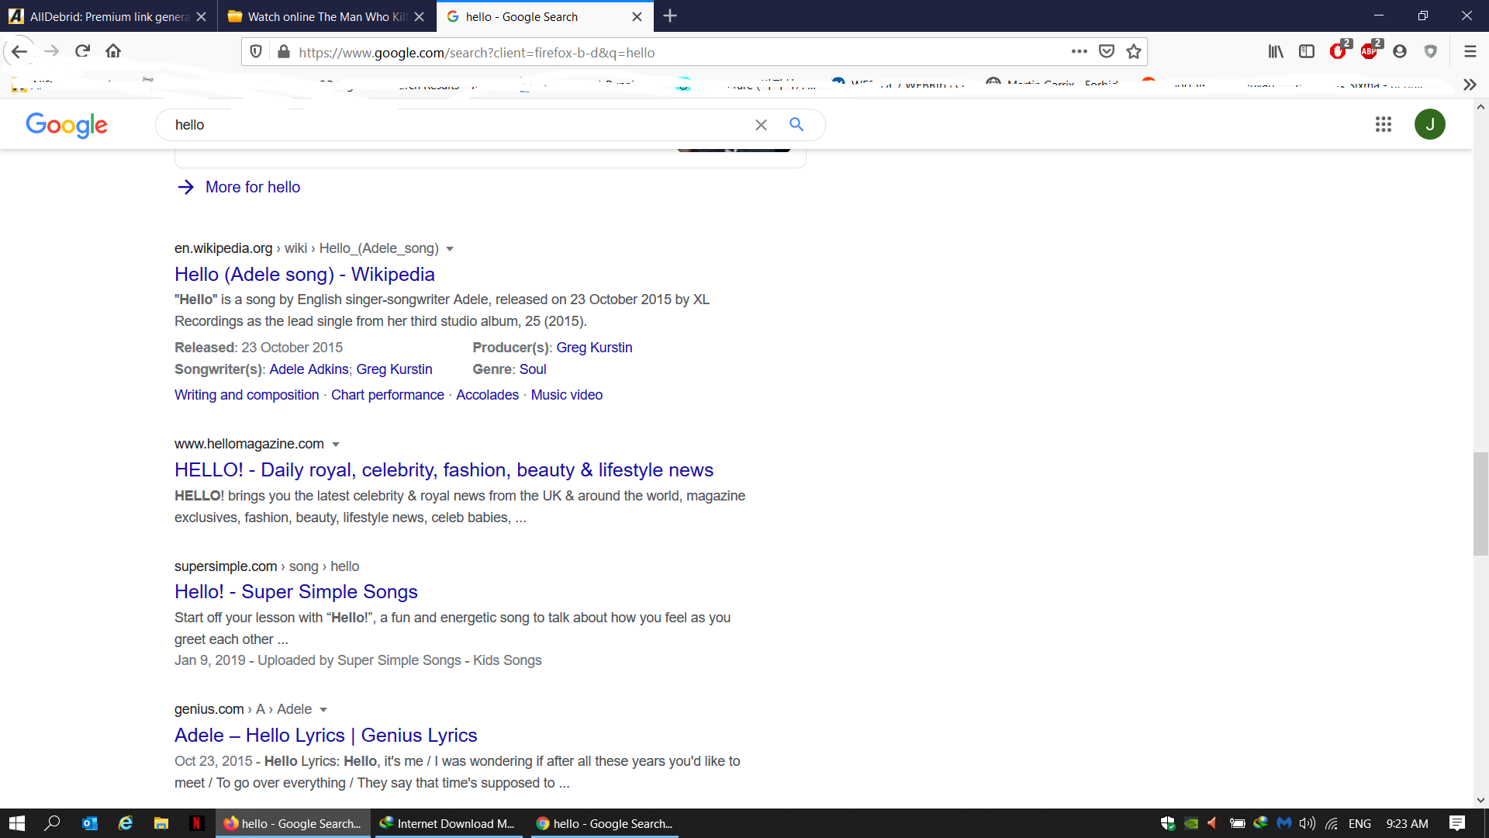Save page to Pocket
Image resolution: width=1489 pixels, height=838 pixels.
tap(1107, 52)
